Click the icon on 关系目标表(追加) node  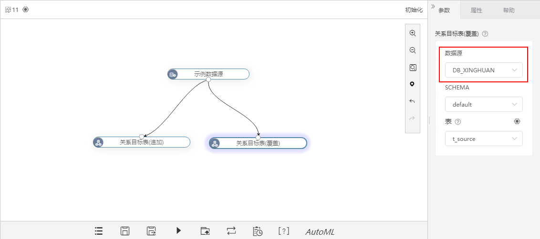pos(98,142)
